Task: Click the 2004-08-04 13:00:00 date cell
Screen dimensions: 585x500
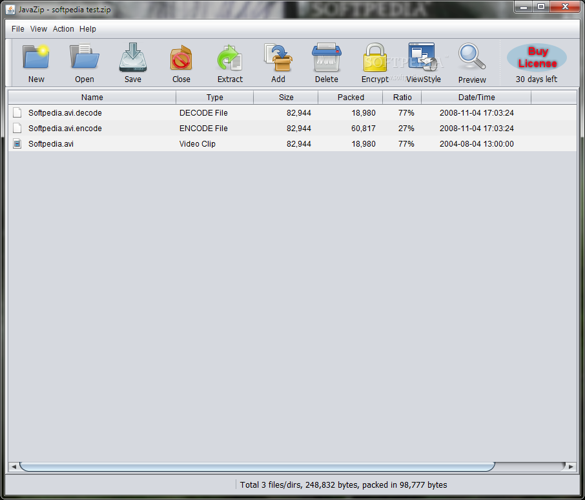Action: tap(477, 143)
